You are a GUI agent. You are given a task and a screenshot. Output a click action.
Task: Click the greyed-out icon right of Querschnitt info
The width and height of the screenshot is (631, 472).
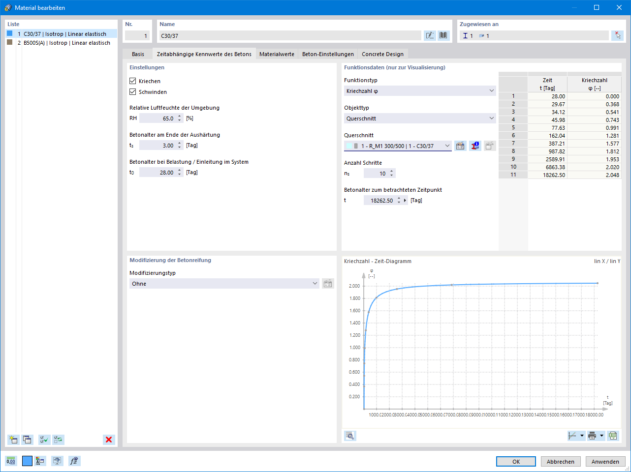(x=490, y=146)
